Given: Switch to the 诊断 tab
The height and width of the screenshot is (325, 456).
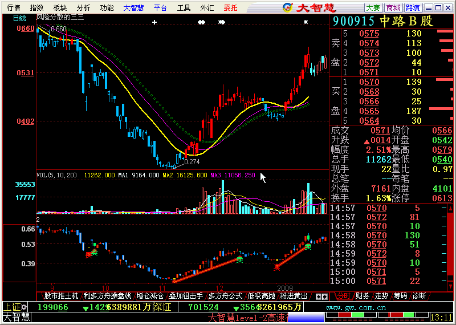Looking at the screenshot, I should (x=419, y=296).
